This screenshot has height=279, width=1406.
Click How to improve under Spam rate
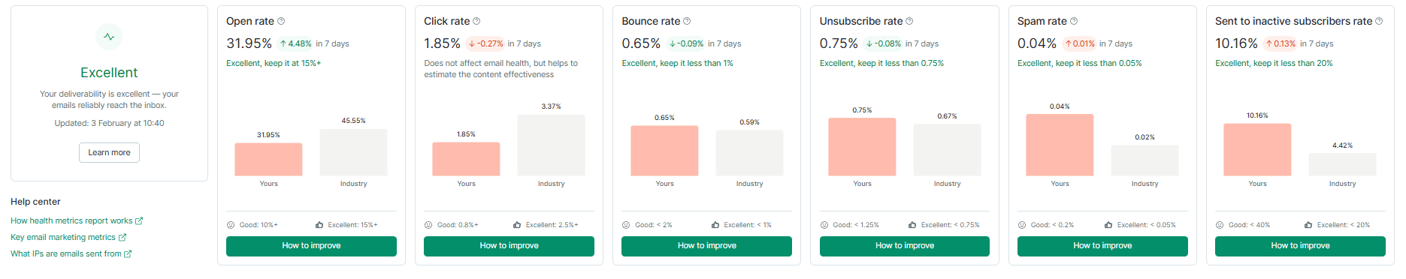pos(1102,246)
